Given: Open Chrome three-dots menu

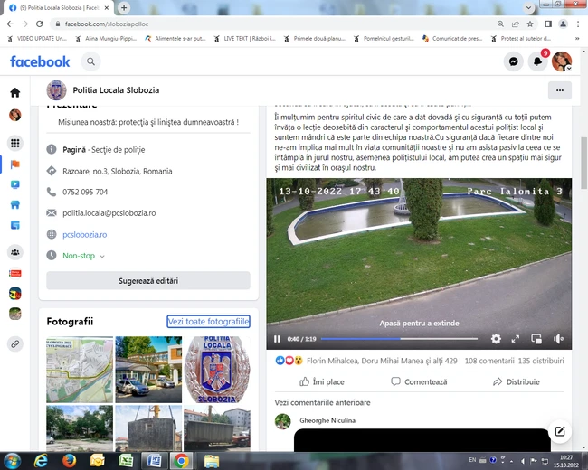Looking at the screenshot, I should [578, 24].
